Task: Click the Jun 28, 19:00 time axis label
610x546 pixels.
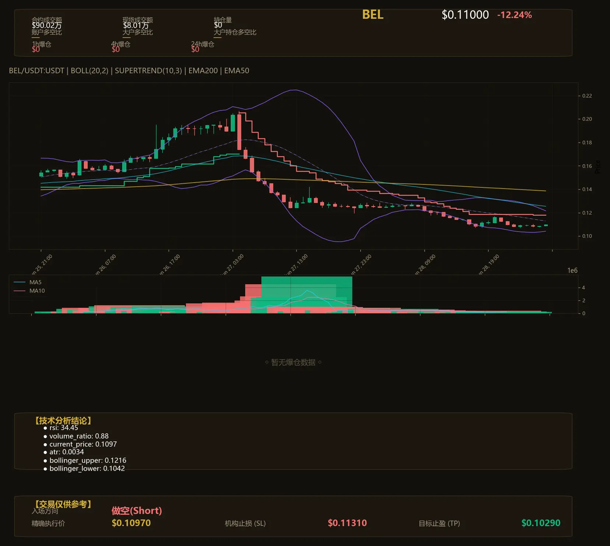Action: (489, 264)
